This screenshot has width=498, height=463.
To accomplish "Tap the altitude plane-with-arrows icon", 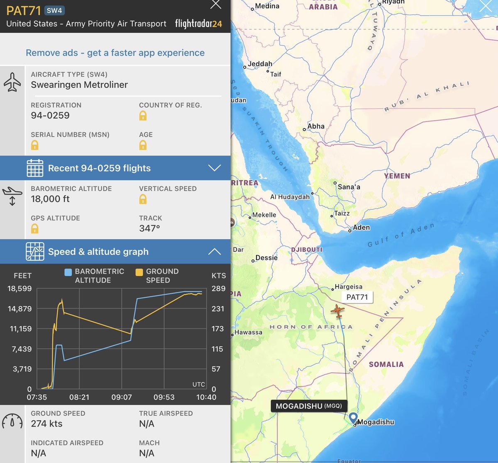I will coord(12,196).
